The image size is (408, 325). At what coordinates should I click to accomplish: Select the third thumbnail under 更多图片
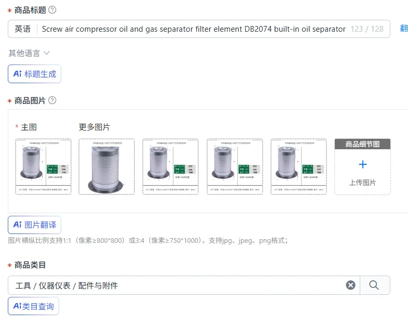(x=235, y=166)
